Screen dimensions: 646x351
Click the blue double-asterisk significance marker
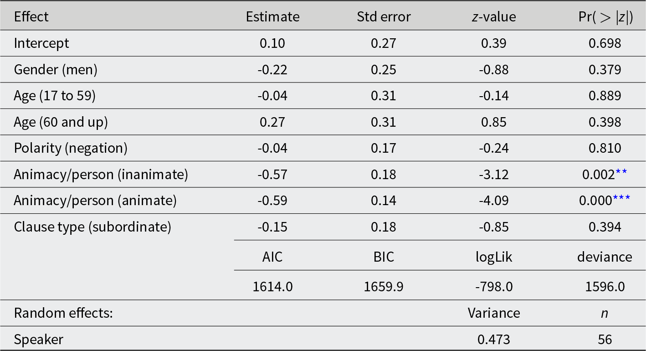pyautogui.click(x=621, y=172)
